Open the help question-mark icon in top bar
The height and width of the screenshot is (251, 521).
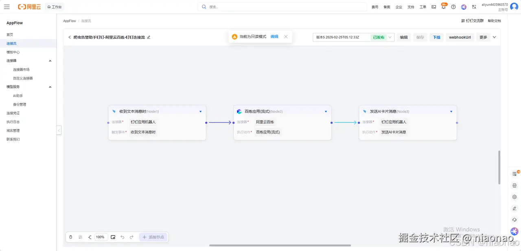[x=453, y=7]
